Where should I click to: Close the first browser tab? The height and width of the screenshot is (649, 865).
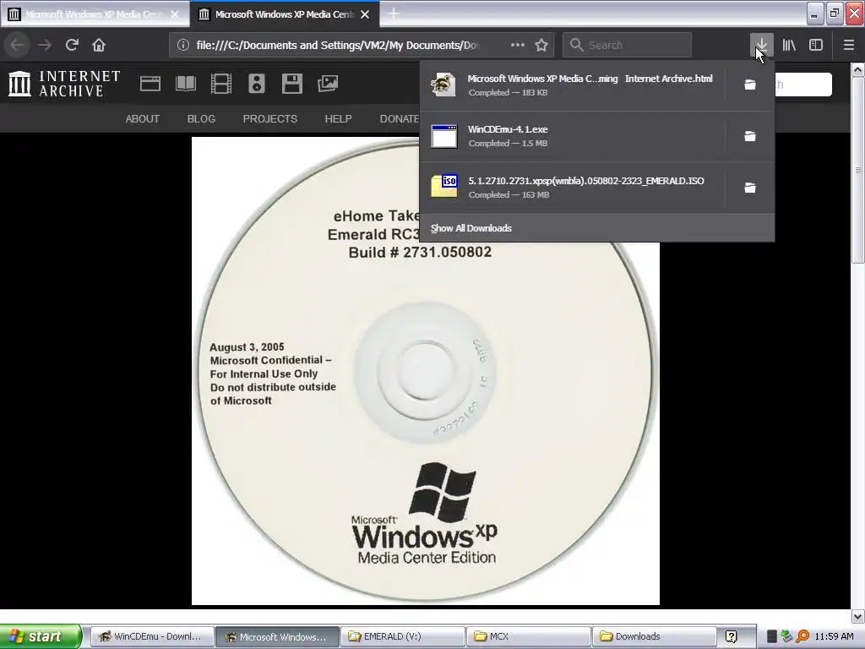pos(175,14)
